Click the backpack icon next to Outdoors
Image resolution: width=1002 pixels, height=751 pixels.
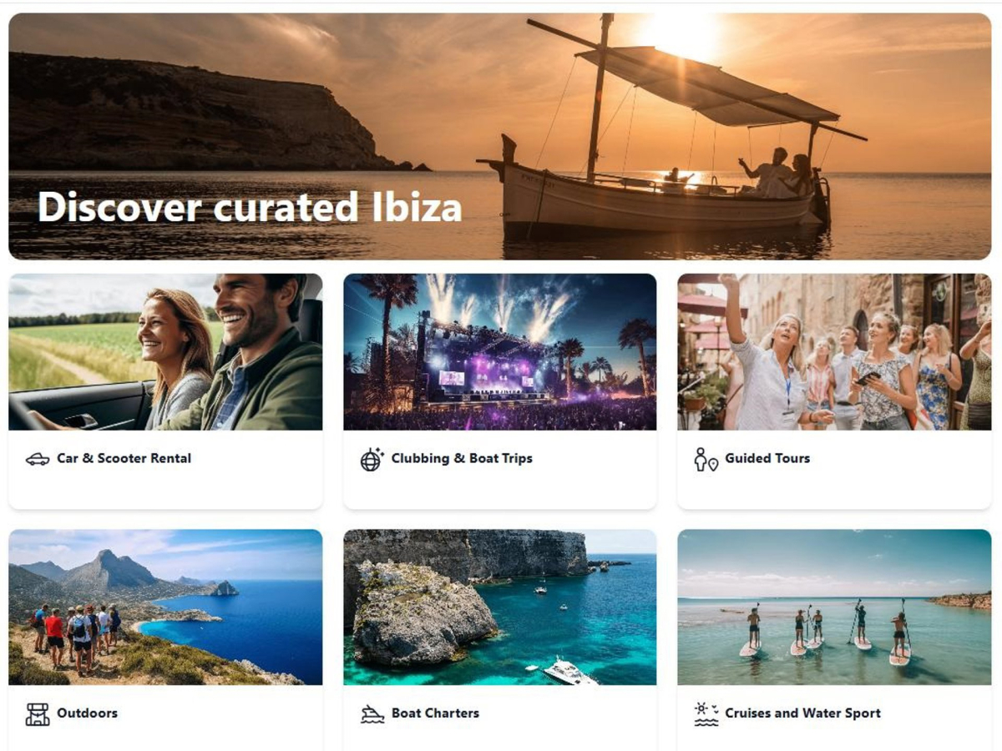point(38,714)
